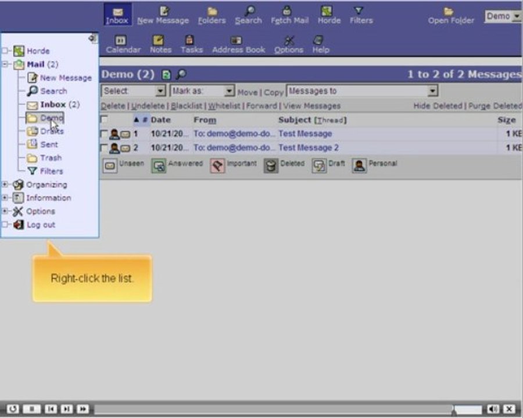Open Filters from the top toolbar
This screenshot has height=418, width=523.
(361, 16)
